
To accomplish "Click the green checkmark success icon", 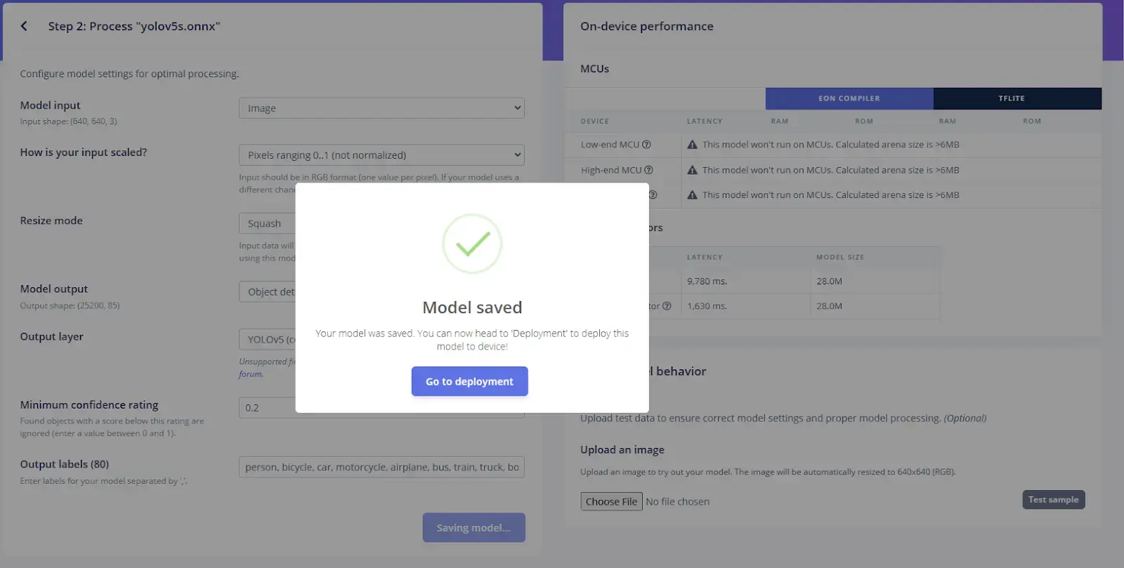I will pyautogui.click(x=472, y=244).
